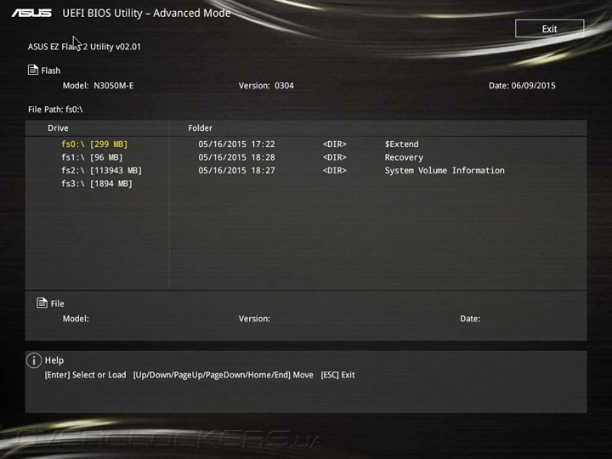Click <DIR> tag in System Volume Information row

click(x=335, y=171)
